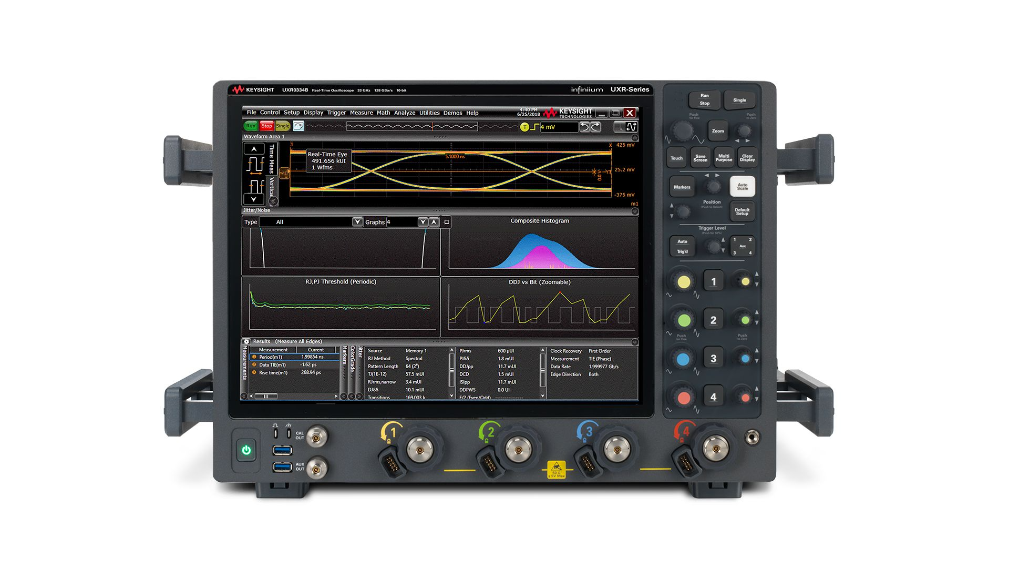Click the 4 mV trigger level field

tap(558, 126)
